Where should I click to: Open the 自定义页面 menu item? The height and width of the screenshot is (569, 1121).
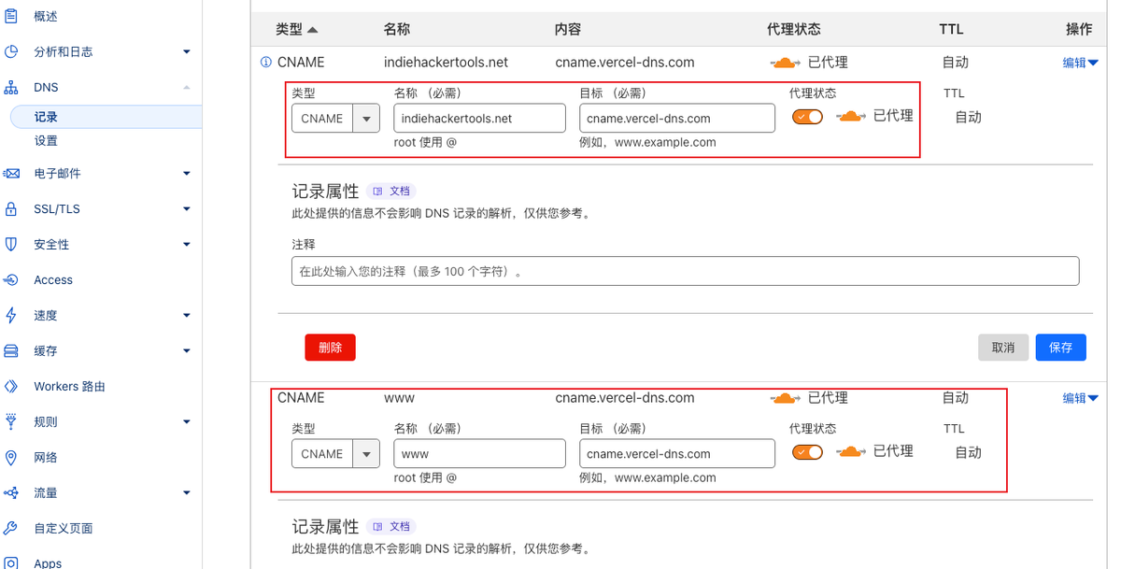[x=64, y=528]
